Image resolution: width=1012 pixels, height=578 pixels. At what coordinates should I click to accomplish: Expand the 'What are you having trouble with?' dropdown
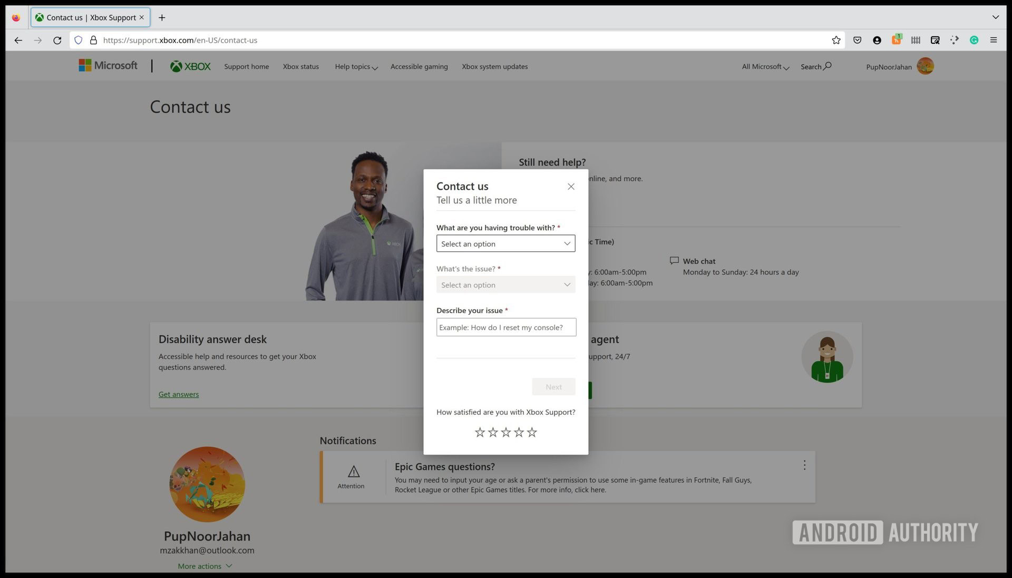(505, 243)
